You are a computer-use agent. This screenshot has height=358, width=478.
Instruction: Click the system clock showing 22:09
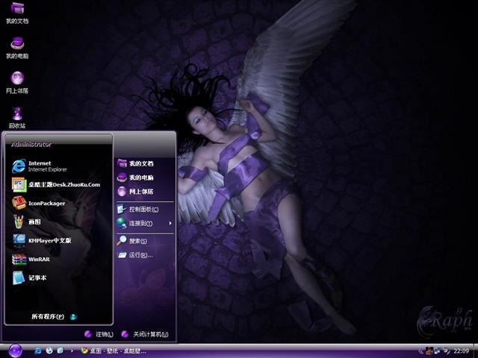tap(462, 351)
